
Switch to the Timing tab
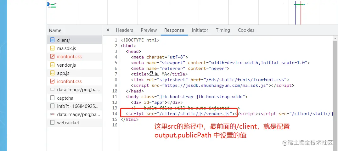pyautogui.click(x=223, y=30)
